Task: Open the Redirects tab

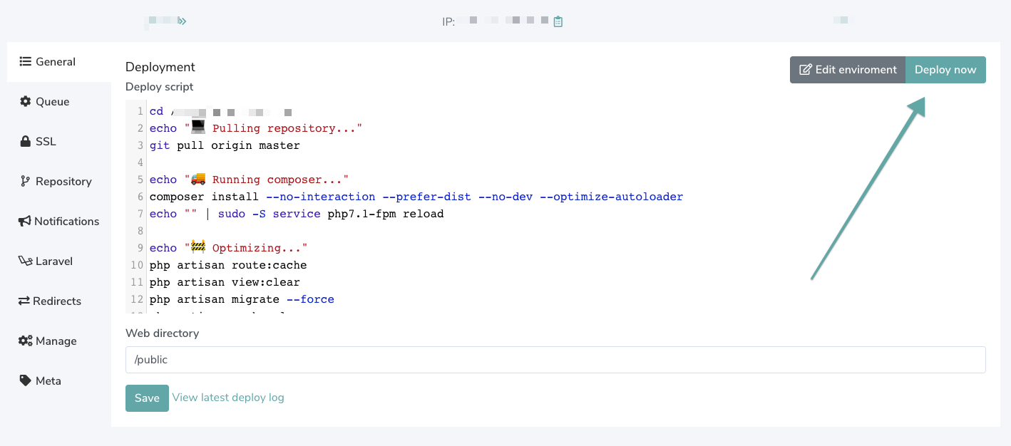Action: [x=59, y=301]
